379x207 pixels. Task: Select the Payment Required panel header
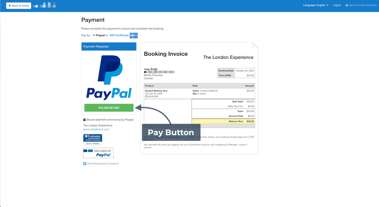(109, 46)
